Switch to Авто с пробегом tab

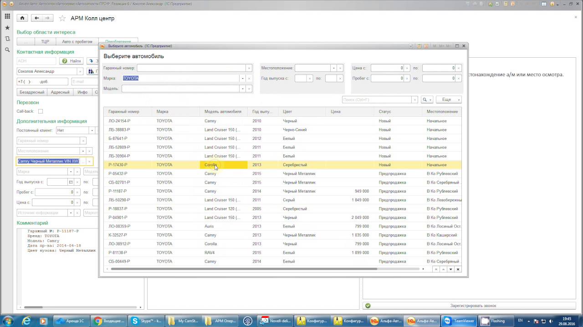pyautogui.click(x=77, y=41)
